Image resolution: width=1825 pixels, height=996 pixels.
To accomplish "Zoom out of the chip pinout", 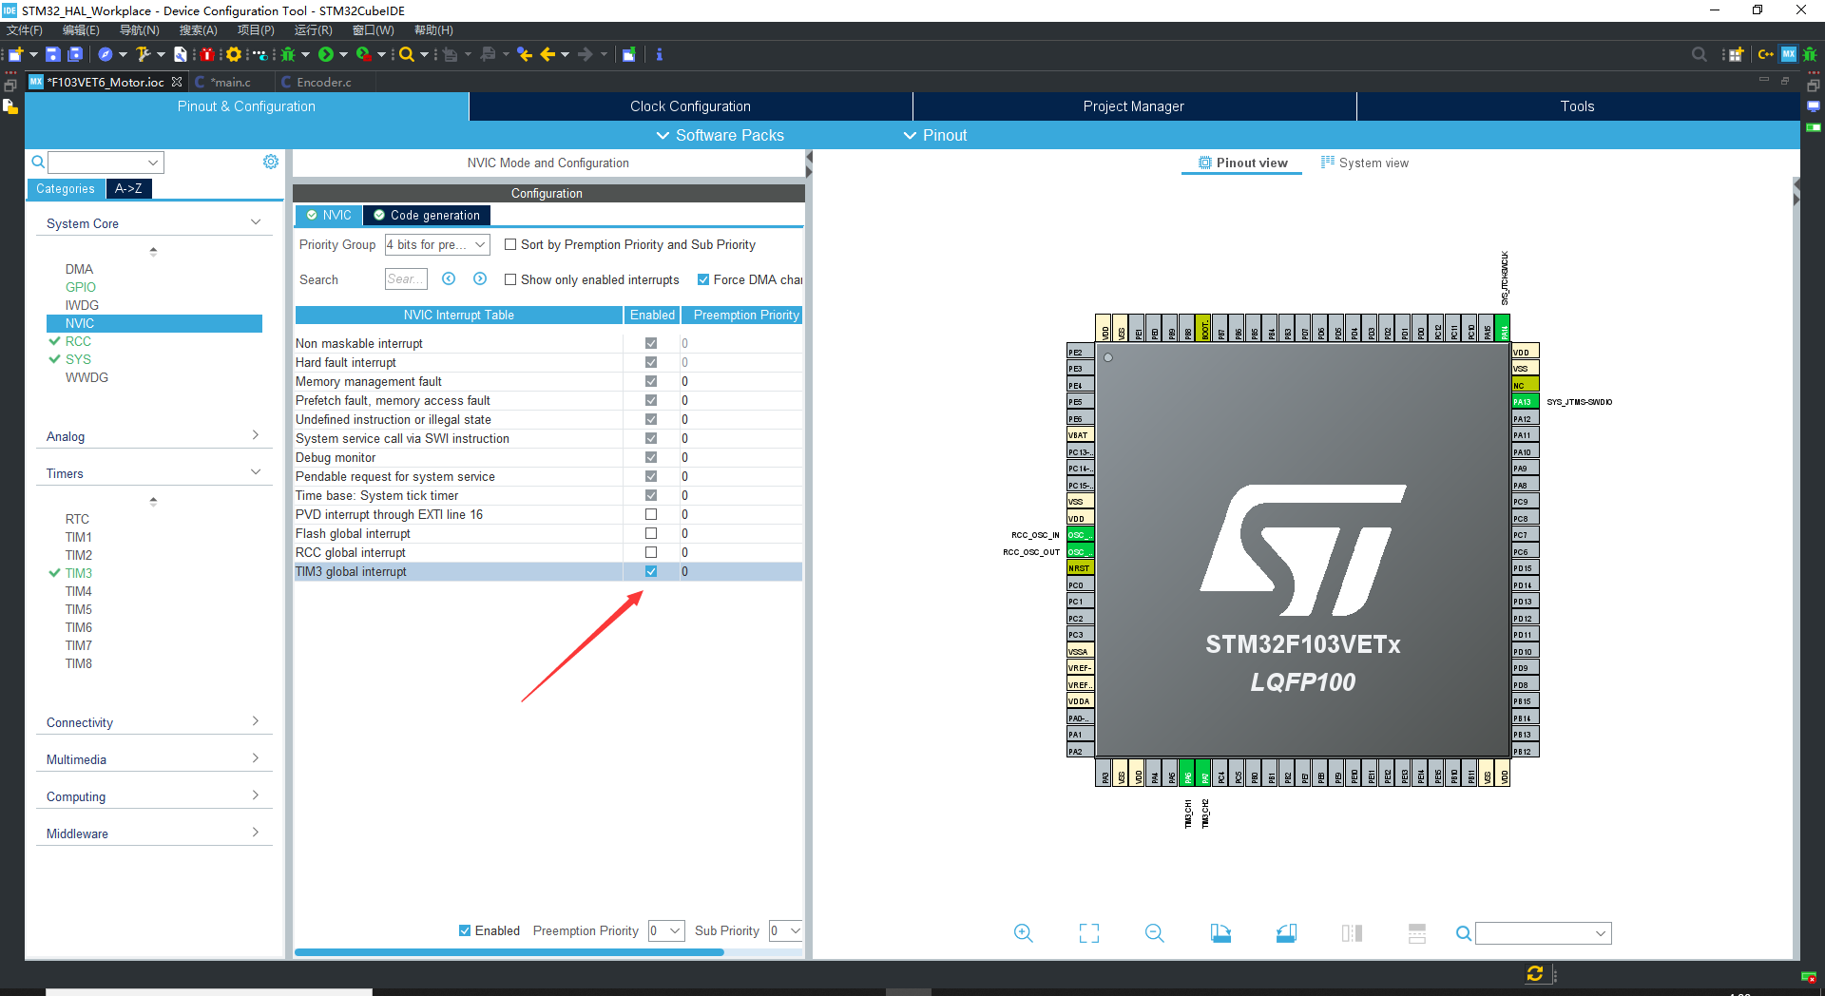I will pyautogui.click(x=1155, y=933).
